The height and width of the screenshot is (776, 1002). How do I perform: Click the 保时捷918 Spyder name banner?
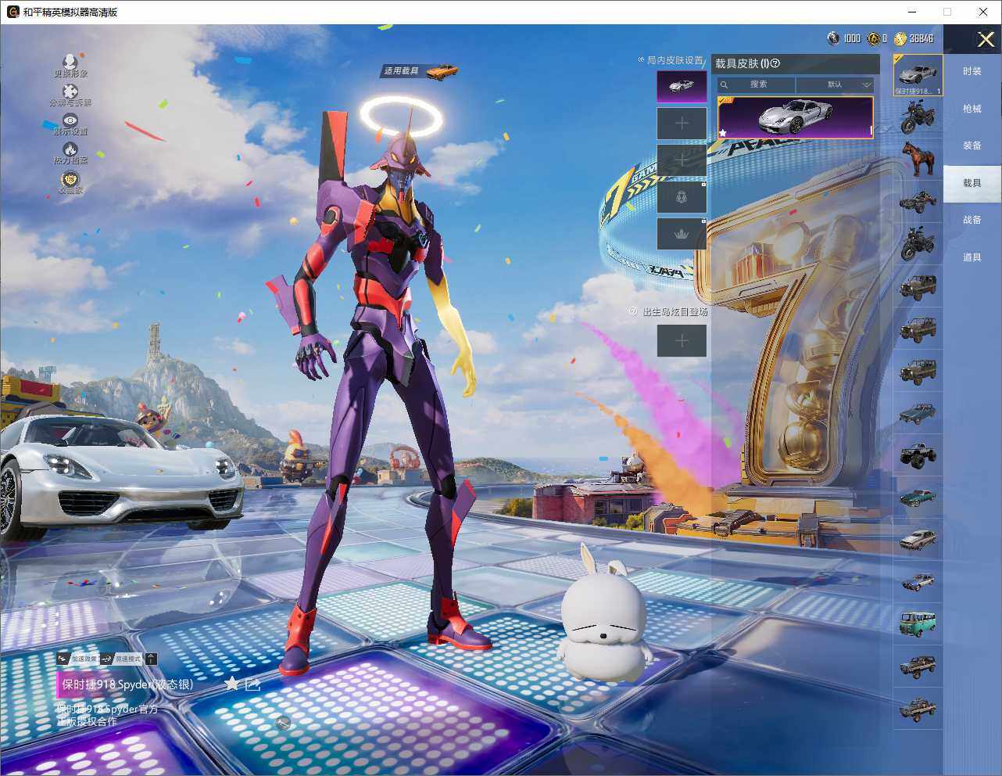127,684
